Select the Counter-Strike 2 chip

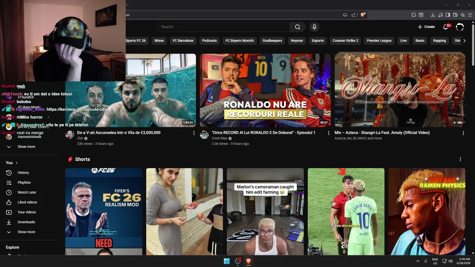[345, 41]
